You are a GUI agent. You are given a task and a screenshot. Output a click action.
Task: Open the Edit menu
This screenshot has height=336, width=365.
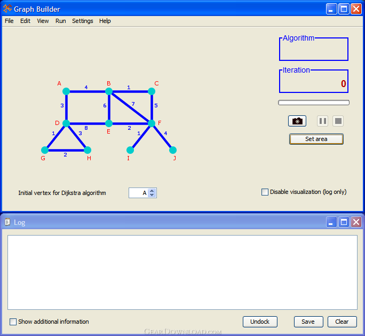25,21
